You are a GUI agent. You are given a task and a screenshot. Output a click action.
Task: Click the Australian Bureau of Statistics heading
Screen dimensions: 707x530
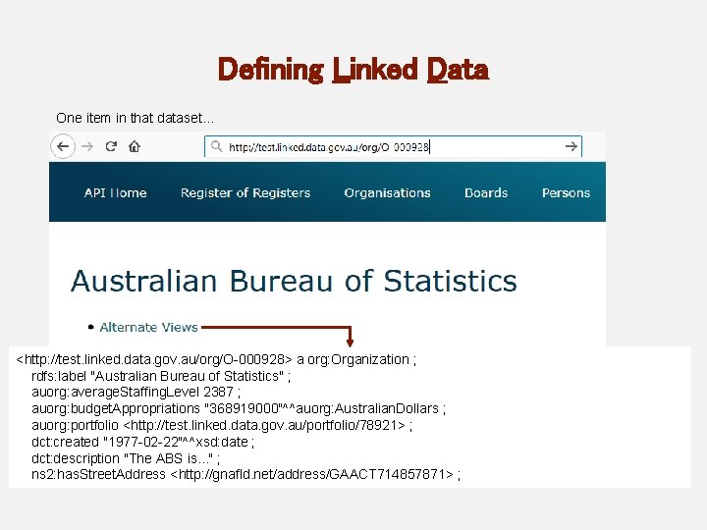(x=294, y=281)
